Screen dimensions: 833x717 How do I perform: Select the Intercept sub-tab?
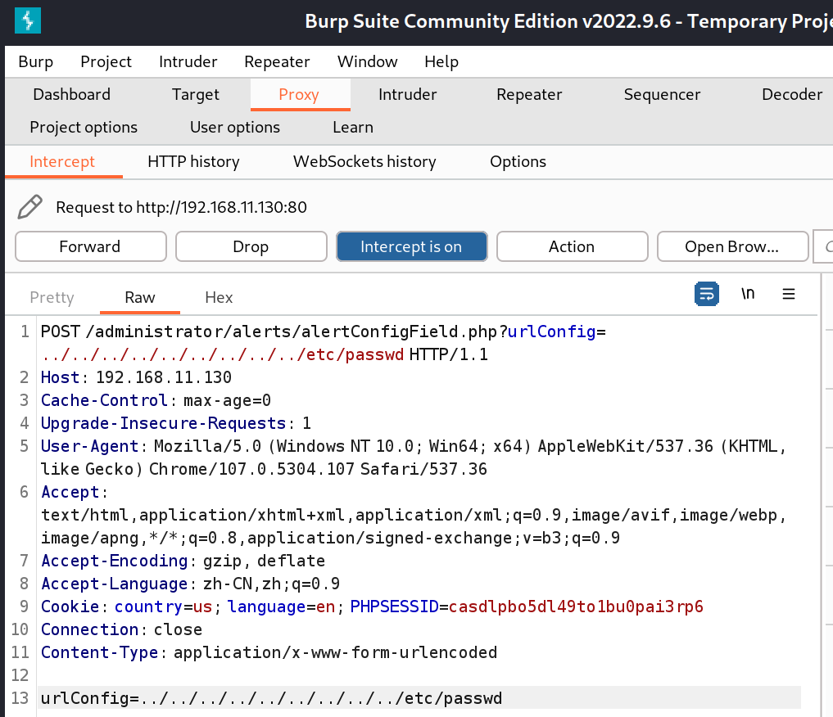click(x=62, y=161)
